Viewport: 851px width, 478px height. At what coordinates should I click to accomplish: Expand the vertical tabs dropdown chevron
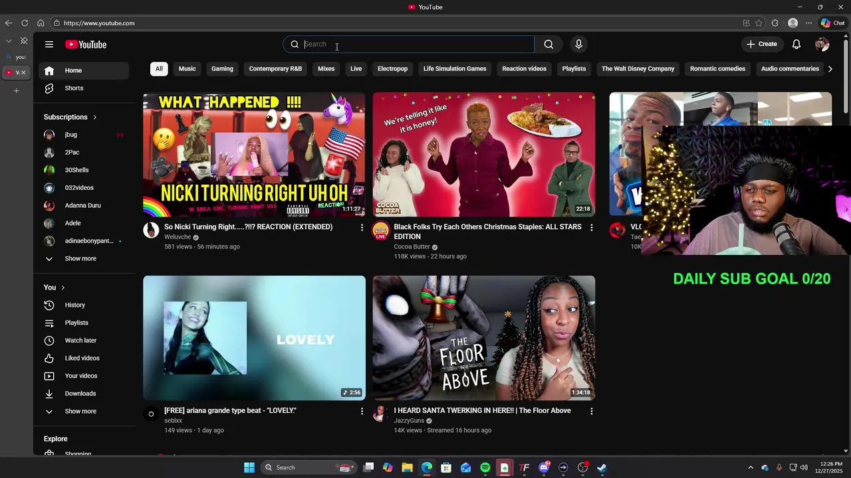click(x=9, y=41)
